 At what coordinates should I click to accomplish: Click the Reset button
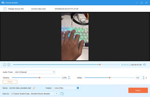(10, 82)
